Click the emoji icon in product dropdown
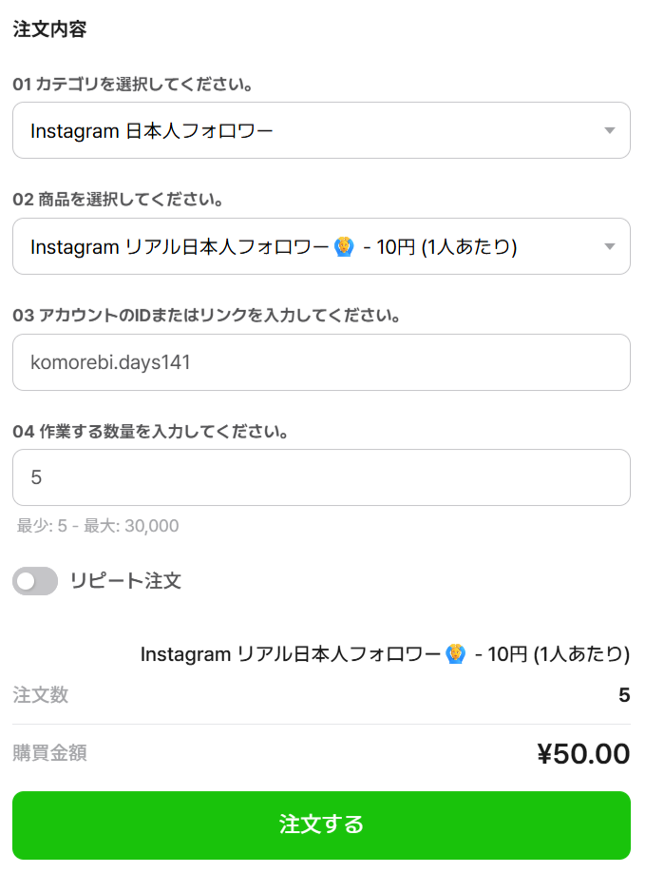The width and height of the screenshot is (645, 872). pos(344,247)
